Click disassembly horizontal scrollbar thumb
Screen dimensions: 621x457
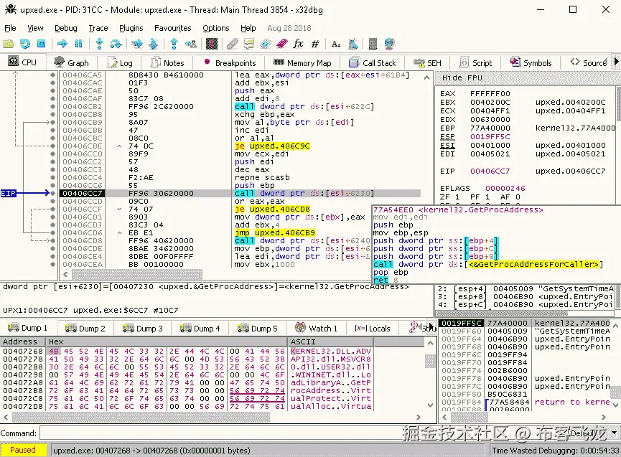(137, 274)
